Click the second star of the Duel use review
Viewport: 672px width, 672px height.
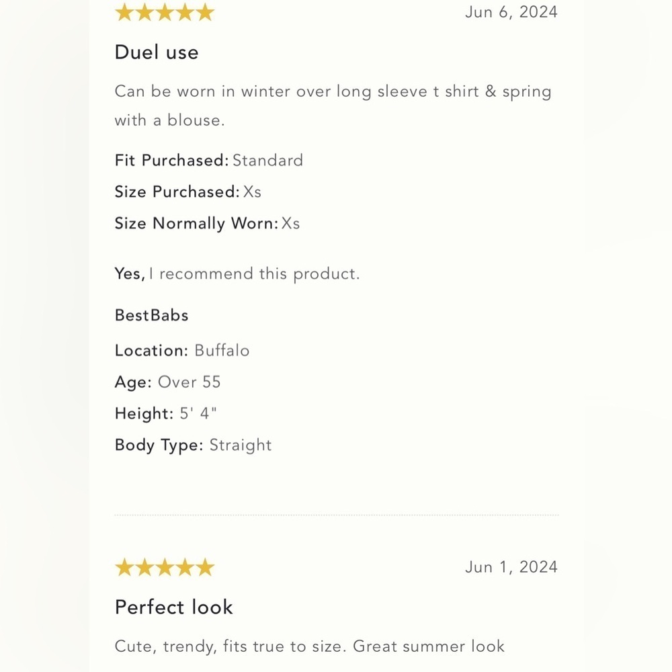pyautogui.click(x=144, y=12)
